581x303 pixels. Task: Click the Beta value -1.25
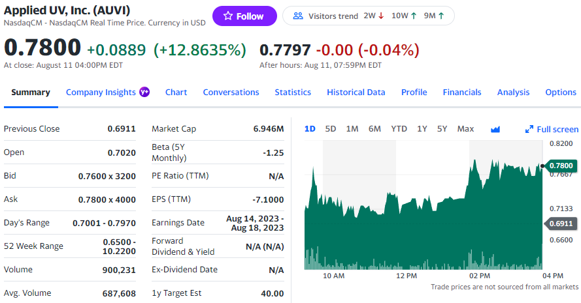click(273, 152)
